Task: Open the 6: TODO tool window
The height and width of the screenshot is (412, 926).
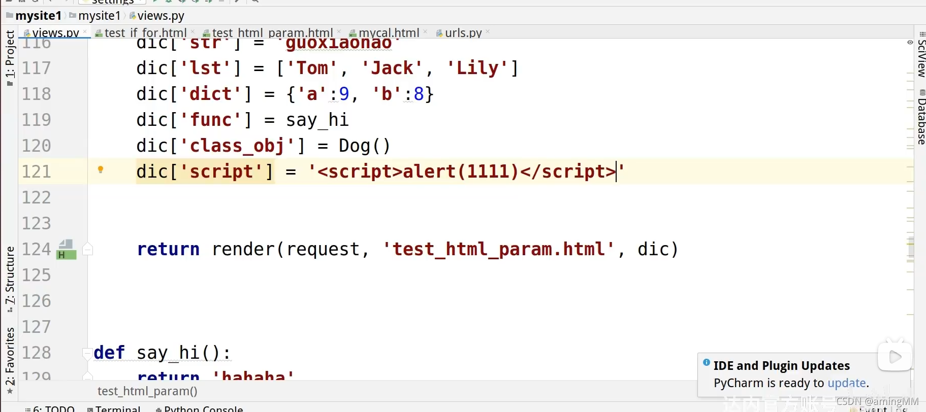Action: click(x=50, y=408)
